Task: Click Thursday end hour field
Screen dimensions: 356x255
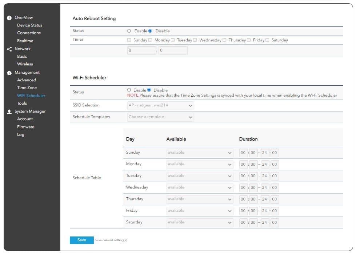Action: pos(264,199)
